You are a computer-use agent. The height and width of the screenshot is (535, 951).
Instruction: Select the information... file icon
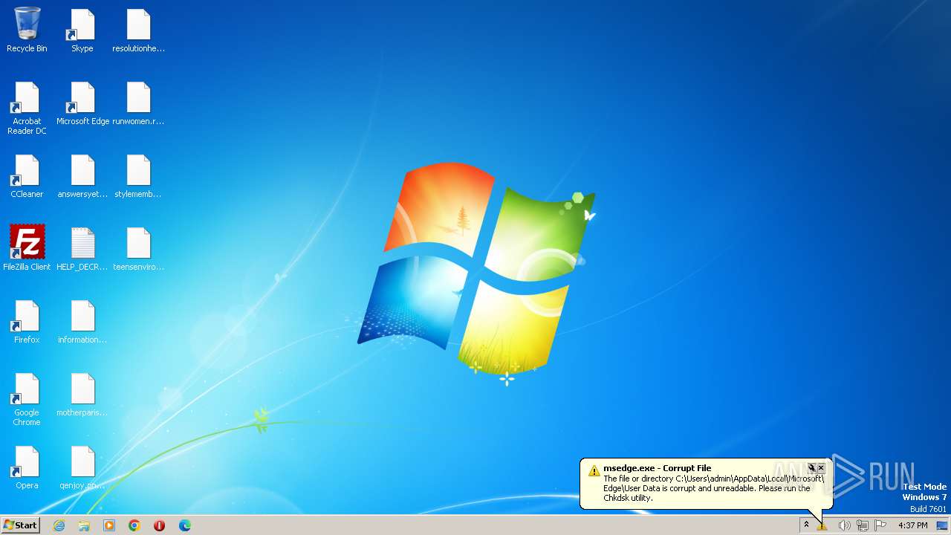tap(82, 322)
